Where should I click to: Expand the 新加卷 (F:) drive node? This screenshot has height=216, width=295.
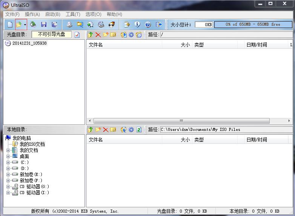point(8,180)
